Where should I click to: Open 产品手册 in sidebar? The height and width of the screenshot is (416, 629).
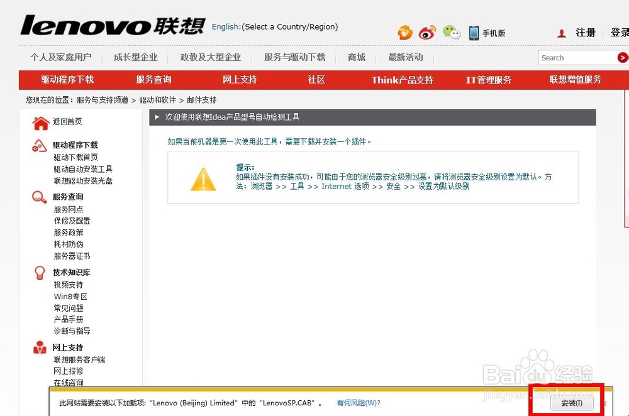[x=68, y=319]
